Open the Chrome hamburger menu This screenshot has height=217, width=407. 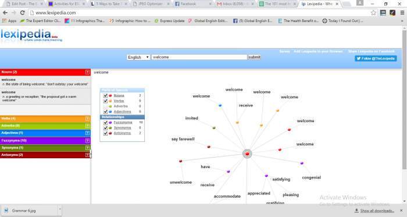pos(402,13)
